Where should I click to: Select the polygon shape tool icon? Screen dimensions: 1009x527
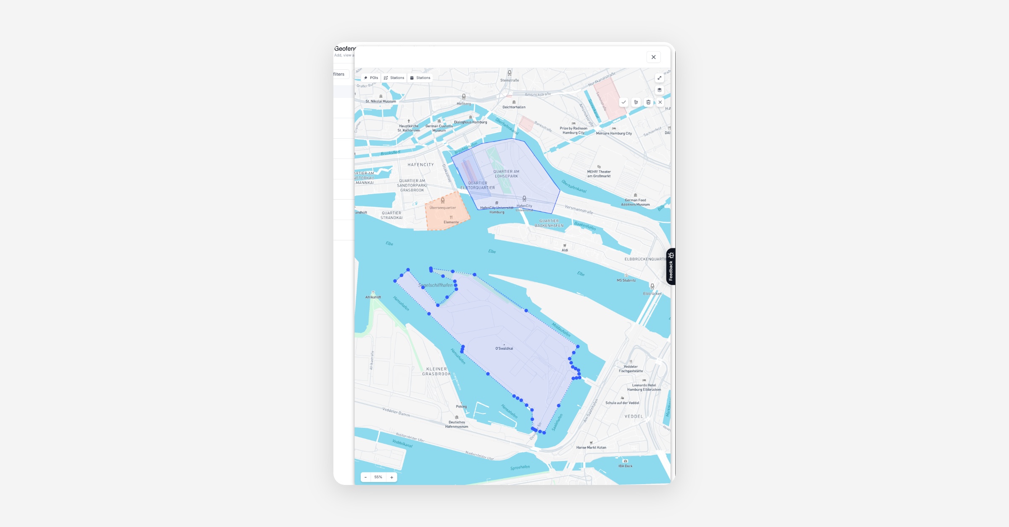[x=636, y=102]
